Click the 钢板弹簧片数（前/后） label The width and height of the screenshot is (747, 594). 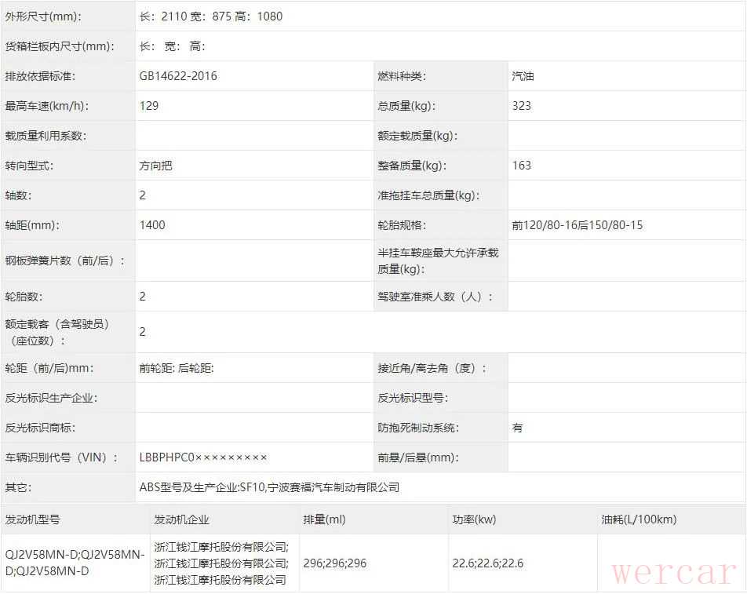tap(65, 261)
